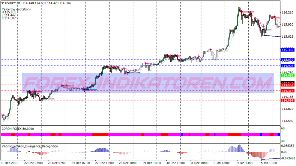Select the CORON FOREX scale value 40
Screen dimensions: 296x166
(283, 141)
